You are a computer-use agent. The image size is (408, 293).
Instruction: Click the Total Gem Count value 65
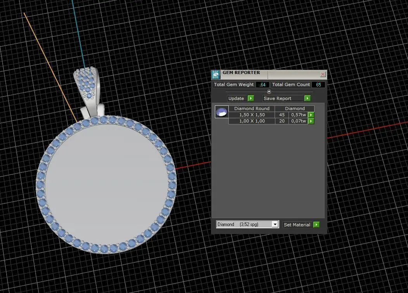pyautogui.click(x=318, y=84)
